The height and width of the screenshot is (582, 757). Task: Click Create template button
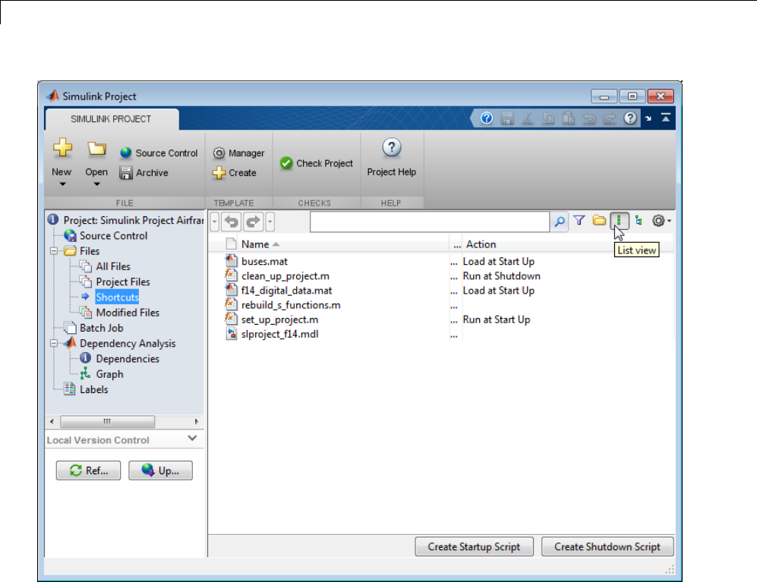coord(235,172)
